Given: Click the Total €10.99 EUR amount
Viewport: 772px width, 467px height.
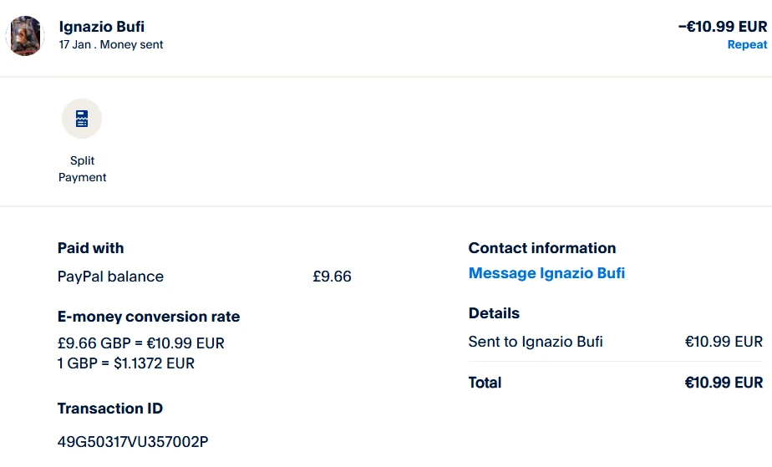Looking at the screenshot, I should click(x=724, y=383).
